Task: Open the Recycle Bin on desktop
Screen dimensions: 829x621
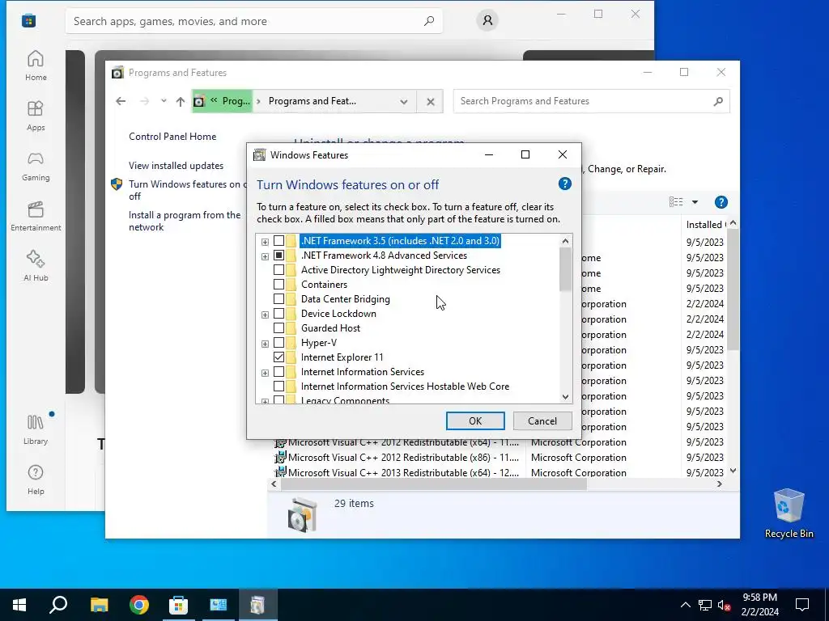Action: 789,513
